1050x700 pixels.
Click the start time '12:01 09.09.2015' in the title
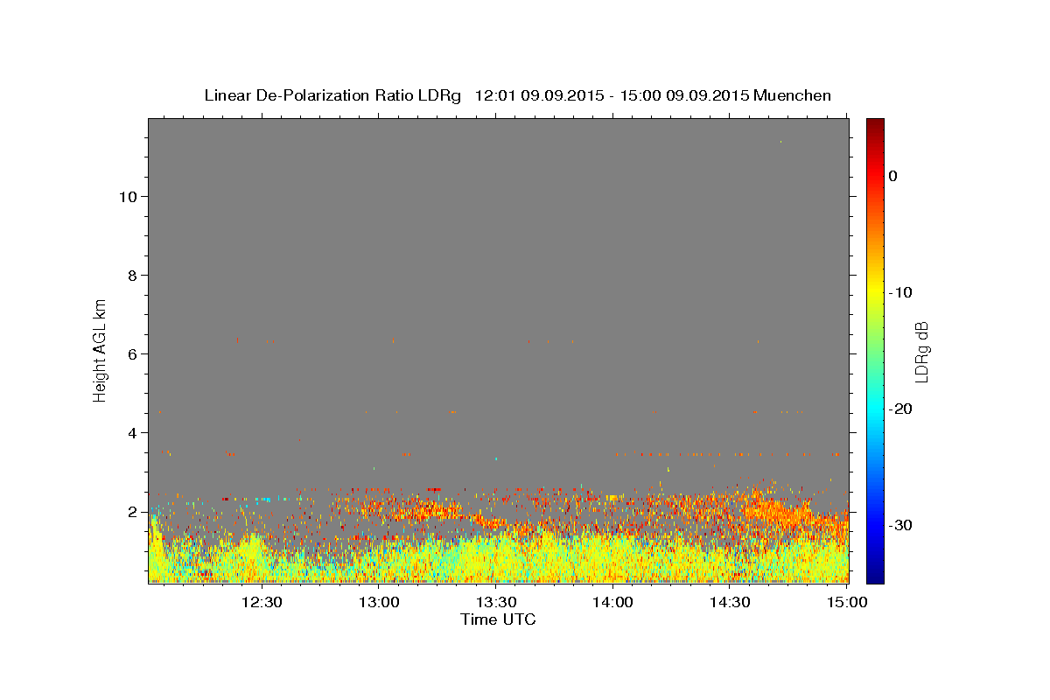[x=538, y=95]
